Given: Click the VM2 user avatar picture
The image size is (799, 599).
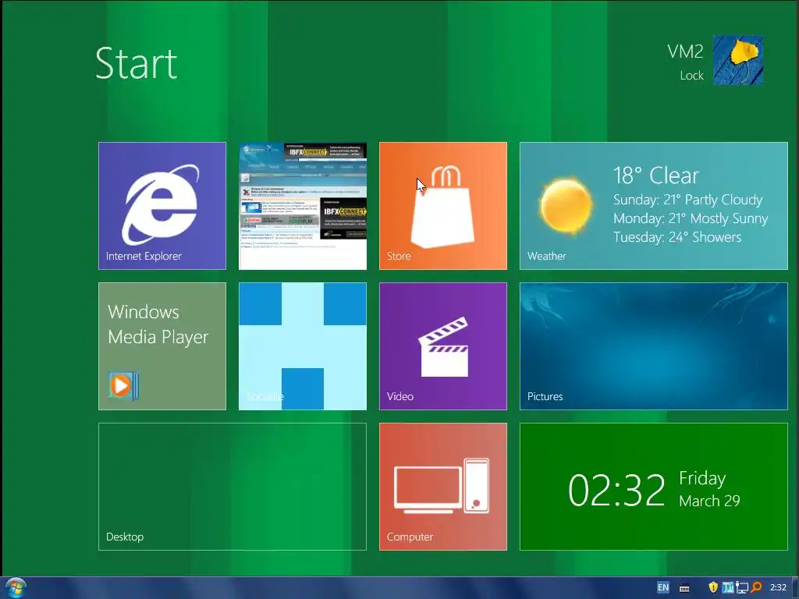Looking at the screenshot, I should [x=738, y=60].
